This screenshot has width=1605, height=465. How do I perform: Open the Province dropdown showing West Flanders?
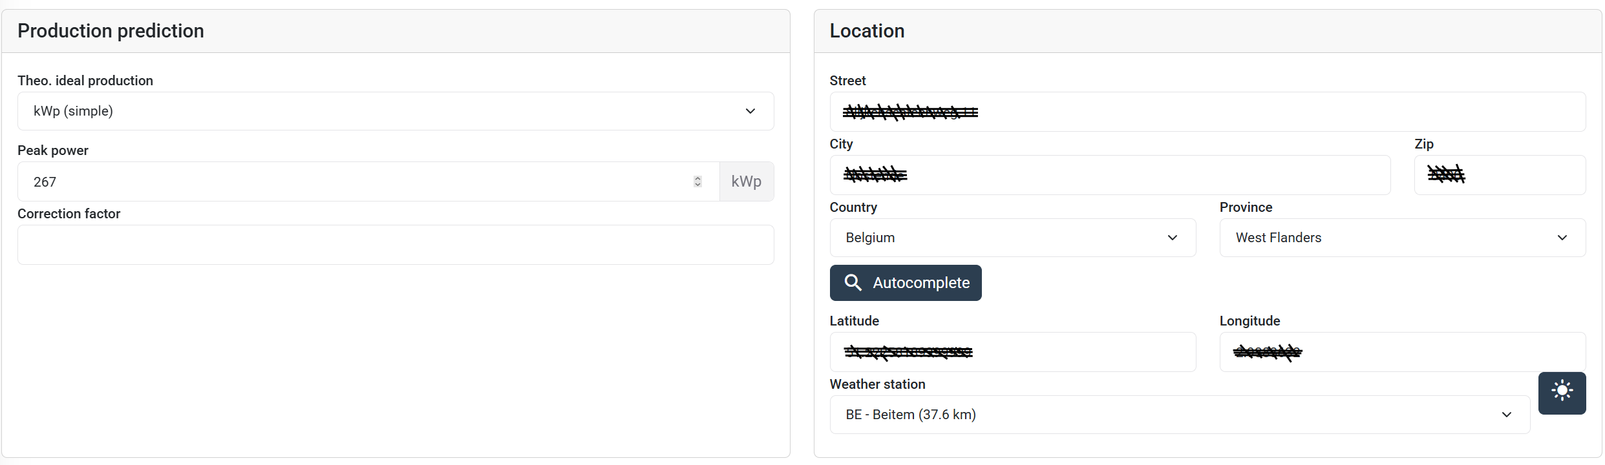[x=1402, y=238]
